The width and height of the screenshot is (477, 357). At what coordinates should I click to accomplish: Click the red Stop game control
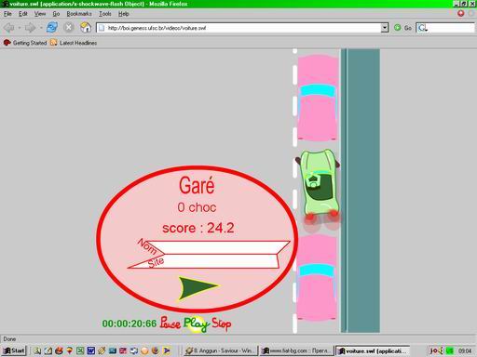point(222,324)
